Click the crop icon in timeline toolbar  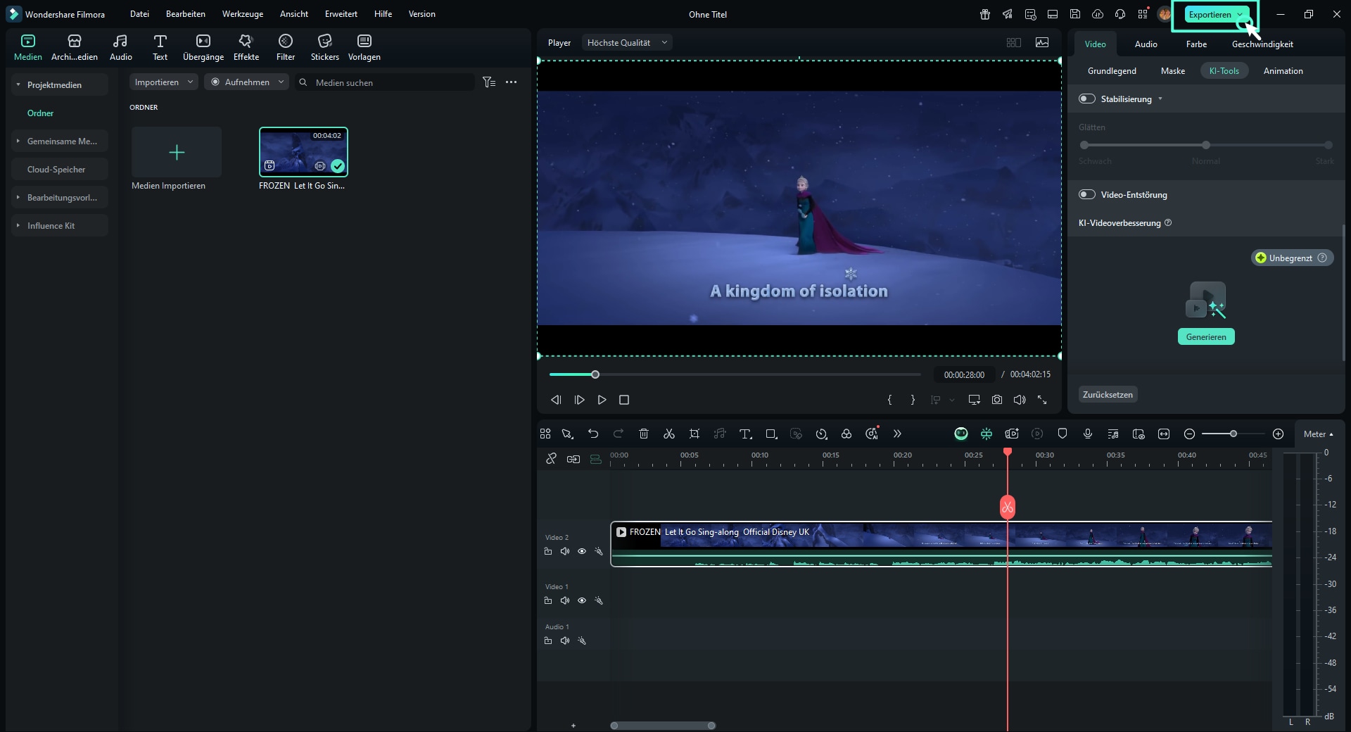[x=694, y=434]
